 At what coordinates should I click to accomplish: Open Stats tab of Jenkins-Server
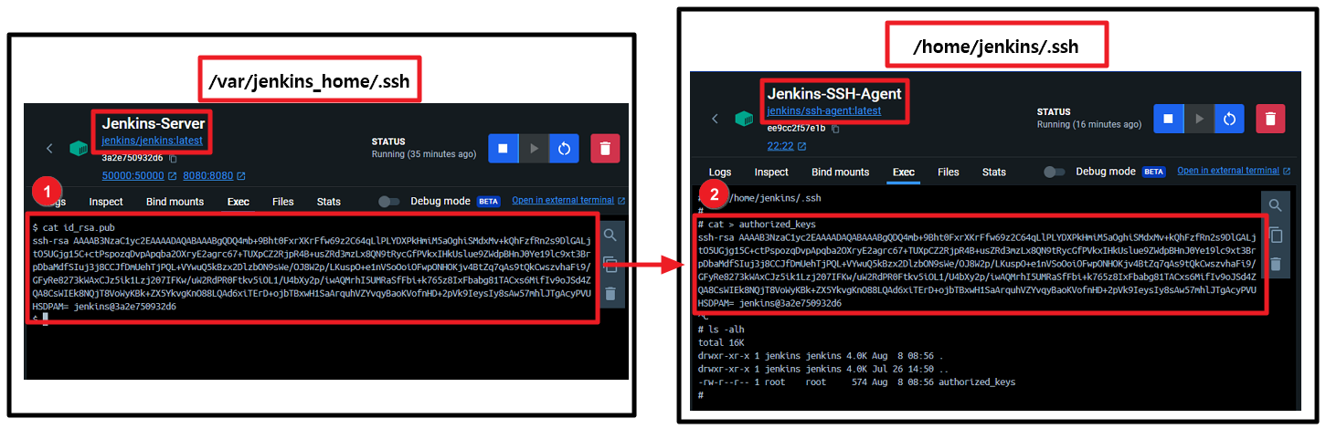tap(329, 202)
